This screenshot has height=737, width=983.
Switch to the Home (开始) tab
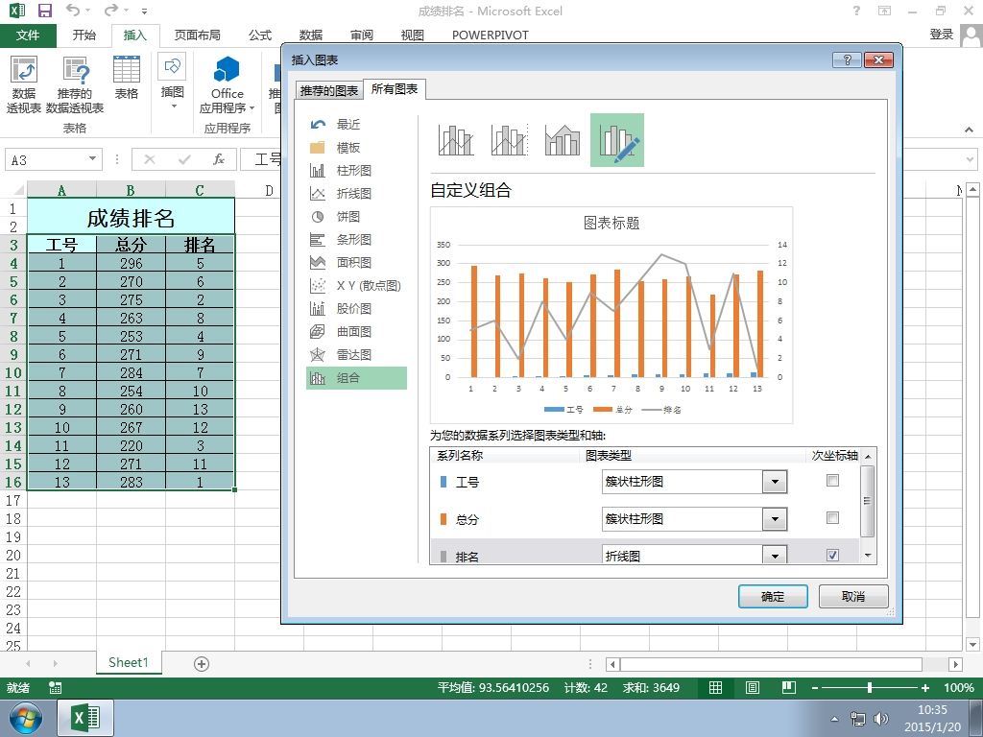coord(84,36)
